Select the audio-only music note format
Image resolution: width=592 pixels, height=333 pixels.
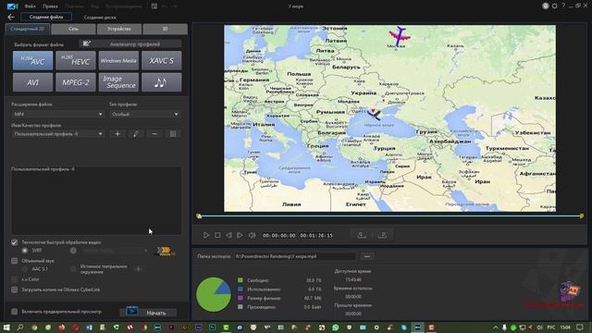(162, 82)
